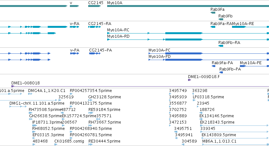
Task: Open the 206567 feature label
Action: point(70,123)
